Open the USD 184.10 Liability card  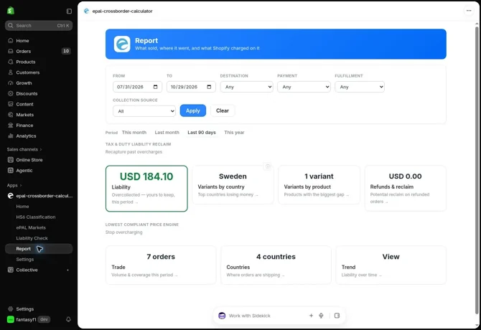click(x=146, y=189)
